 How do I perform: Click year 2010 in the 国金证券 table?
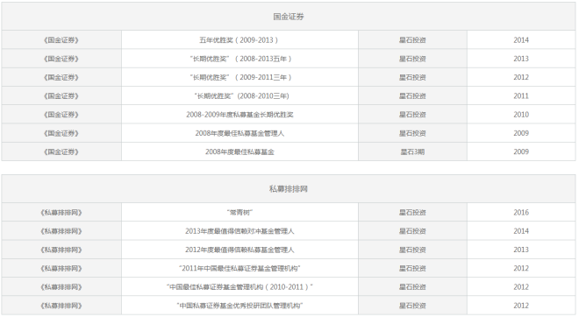point(521,115)
